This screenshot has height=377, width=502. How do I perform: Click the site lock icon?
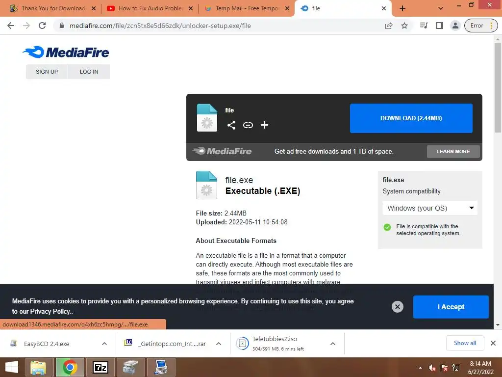coord(61,26)
